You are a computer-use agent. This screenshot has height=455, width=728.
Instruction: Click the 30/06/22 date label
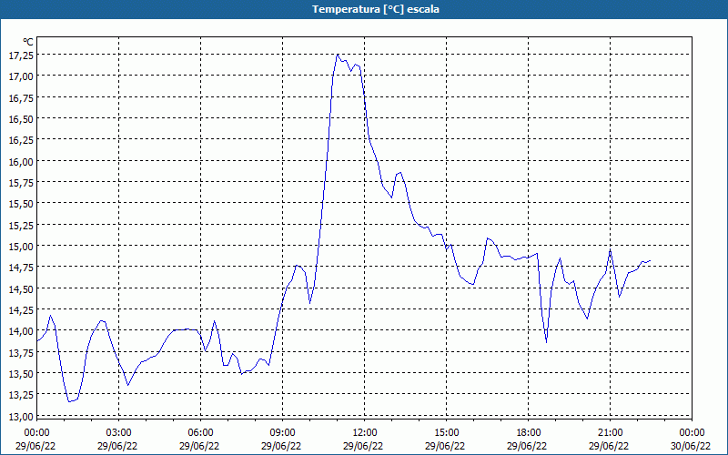[691, 446]
